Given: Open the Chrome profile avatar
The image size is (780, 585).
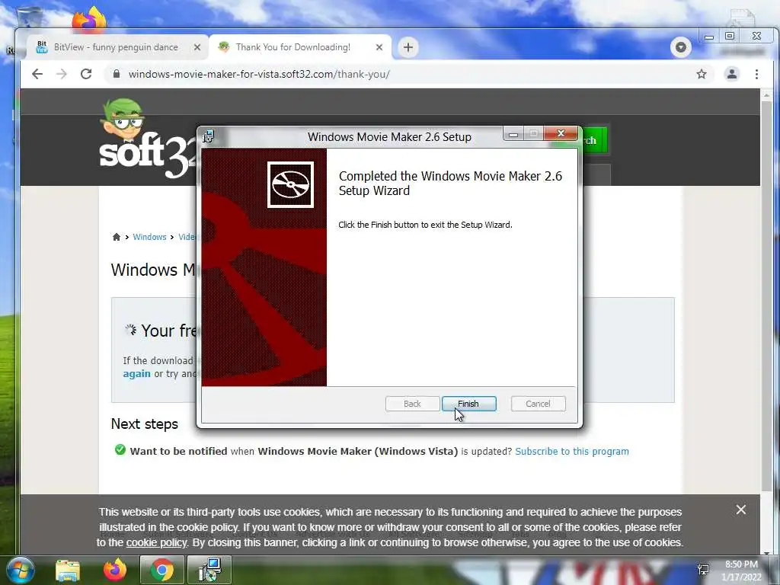Looking at the screenshot, I should [x=732, y=74].
